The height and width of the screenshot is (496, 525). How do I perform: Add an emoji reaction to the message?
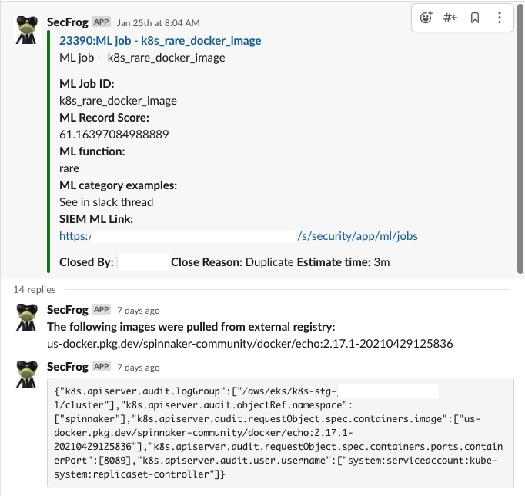tap(426, 18)
